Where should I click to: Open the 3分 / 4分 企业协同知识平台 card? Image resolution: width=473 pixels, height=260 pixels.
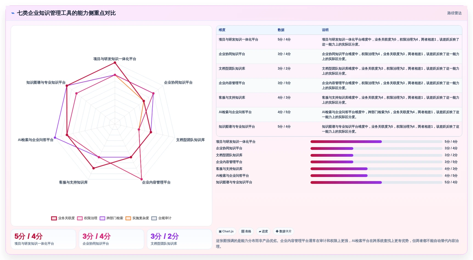click(111, 239)
